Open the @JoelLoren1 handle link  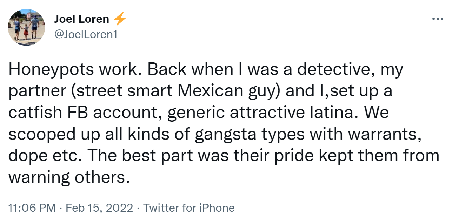(85, 35)
